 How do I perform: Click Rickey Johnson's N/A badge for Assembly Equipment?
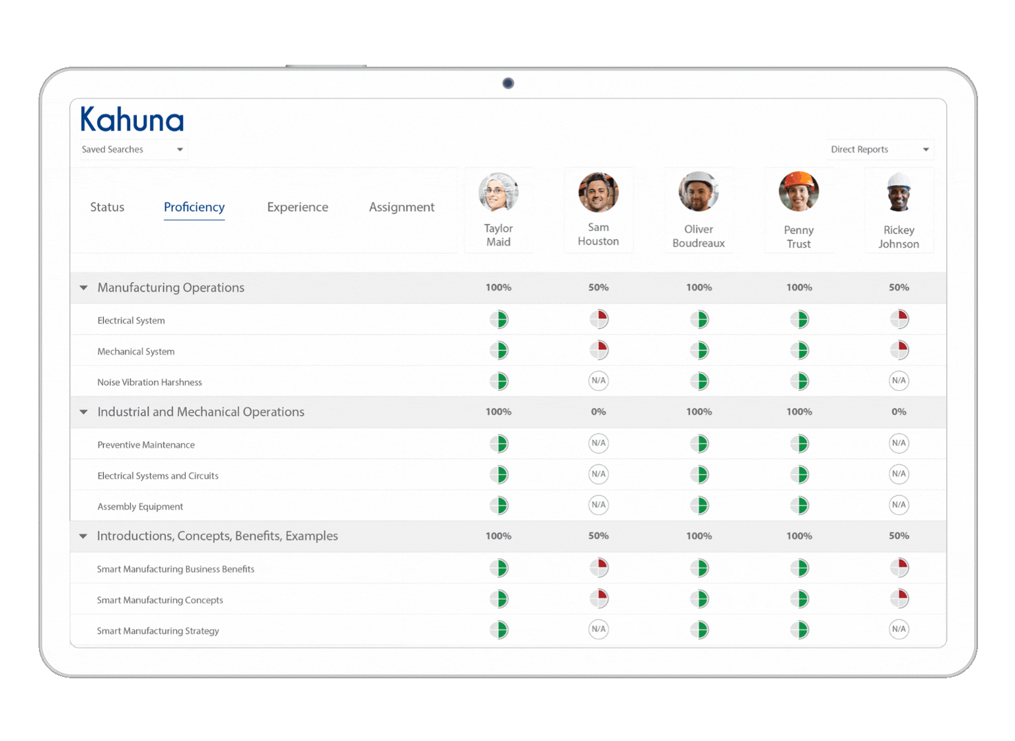[x=899, y=505]
